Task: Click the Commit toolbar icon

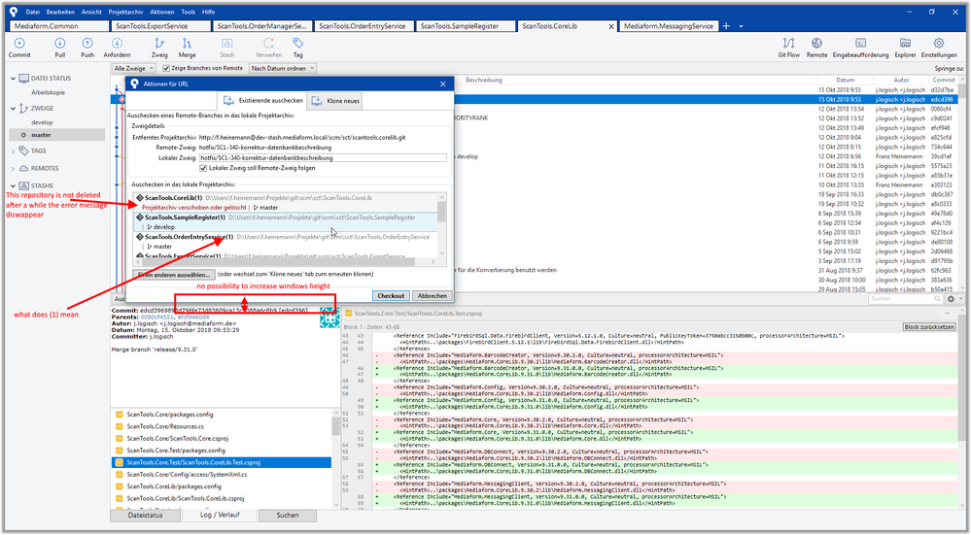Action: tap(19, 44)
